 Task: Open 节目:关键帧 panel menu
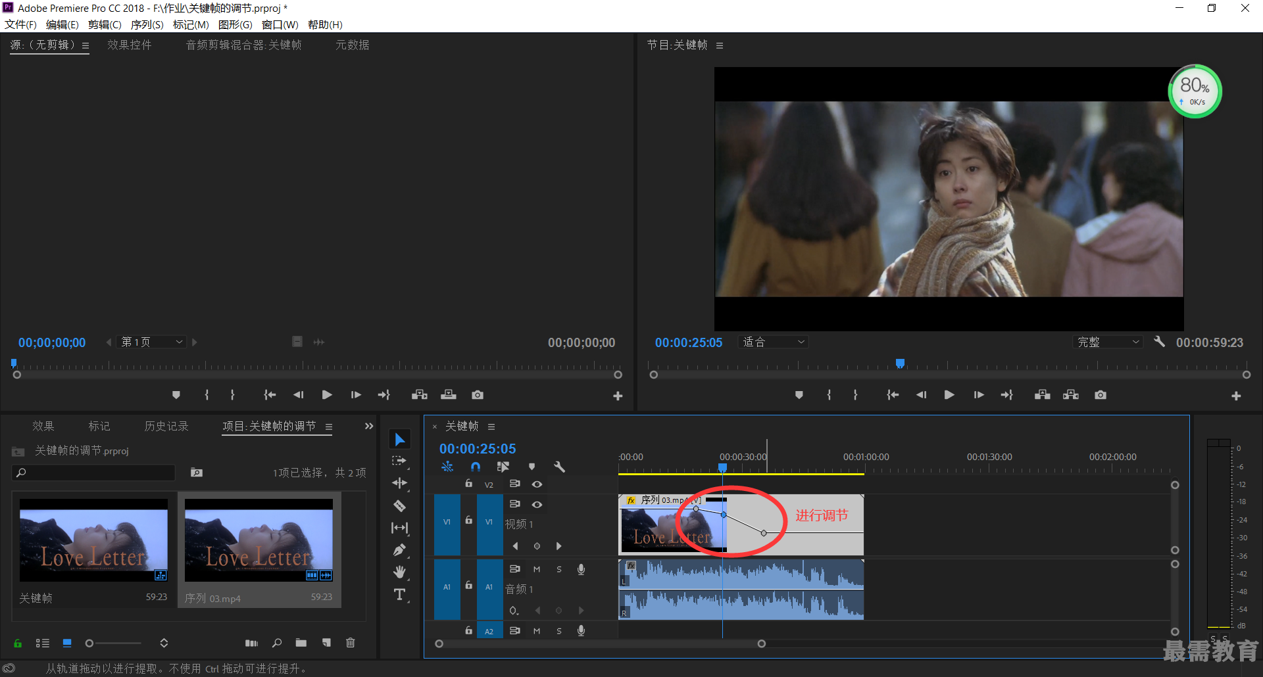point(720,45)
